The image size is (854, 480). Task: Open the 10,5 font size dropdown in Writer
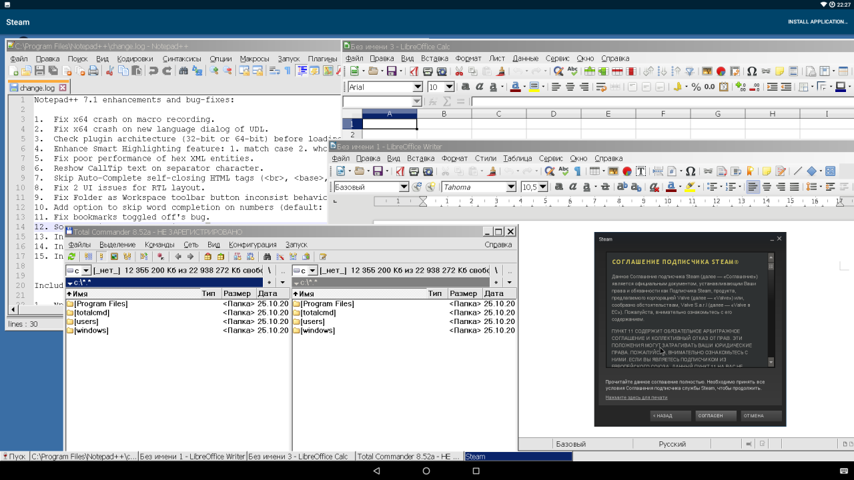542,187
